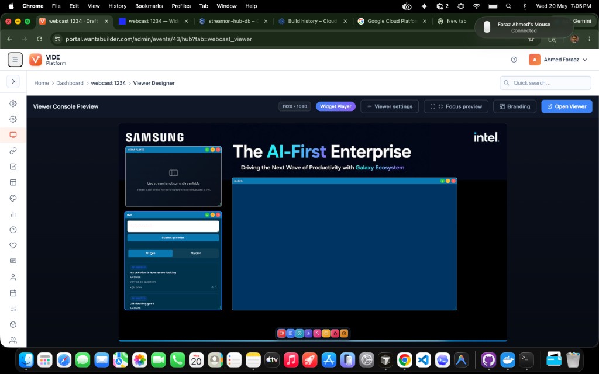599x374 pixels.
Task: Open the link chain icon in sidebar
Action: click(x=13, y=151)
